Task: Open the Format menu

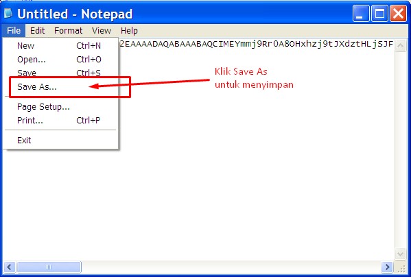Action: (68, 31)
